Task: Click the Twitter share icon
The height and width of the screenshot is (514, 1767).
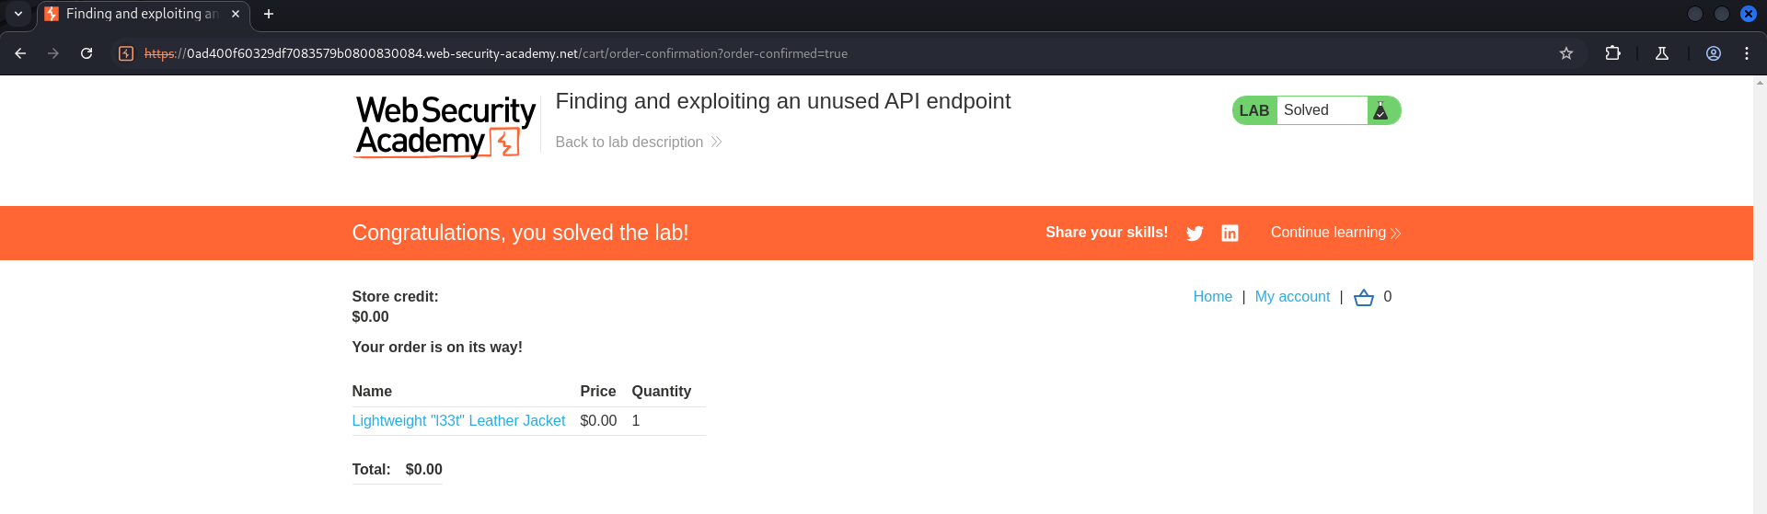Action: 1195,234
